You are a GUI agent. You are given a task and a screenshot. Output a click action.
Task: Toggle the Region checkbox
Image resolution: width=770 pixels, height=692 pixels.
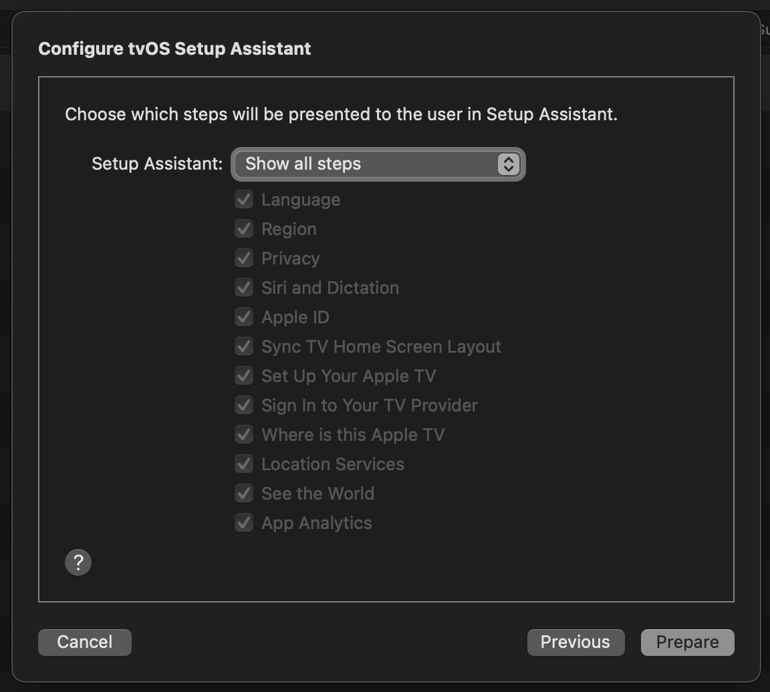coord(244,229)
